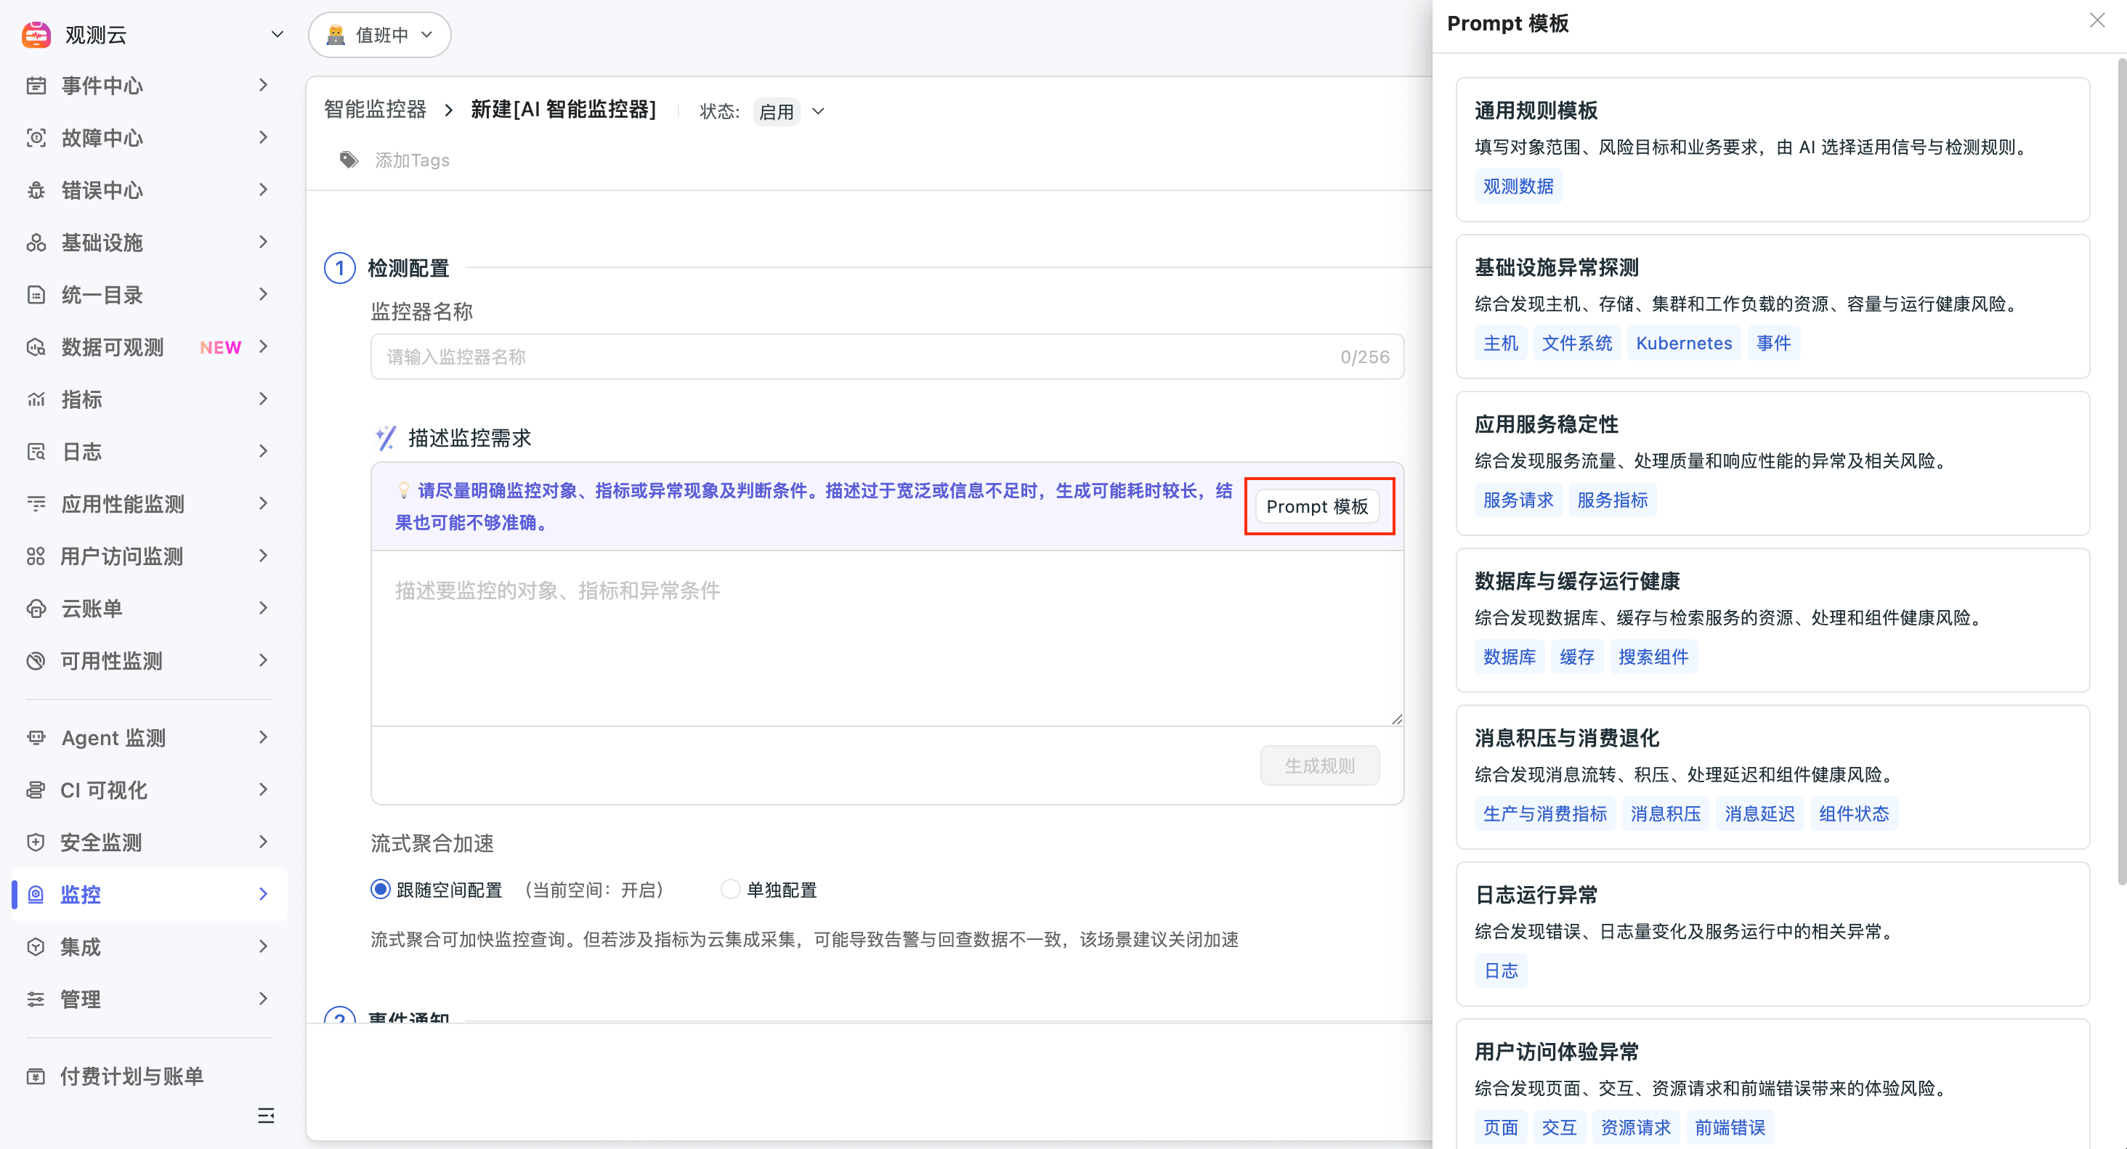Image resolution: width=2127 pixels, height=1149 pixels.
Task: Open the 监控 sidebar menu item
Action: tap(150, 894)
